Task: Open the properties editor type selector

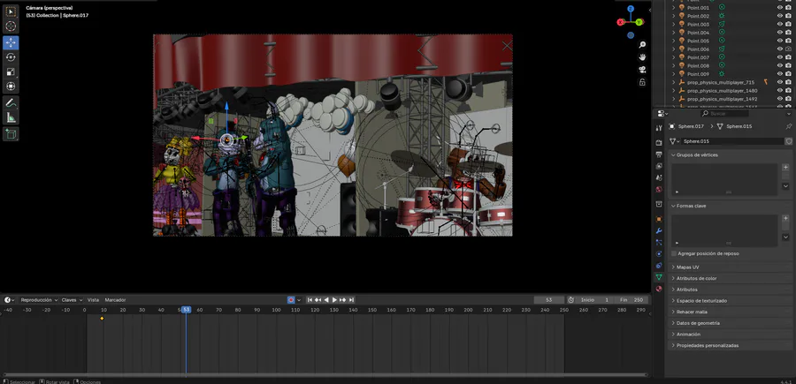Action: pyautogui.click(x=662, y=114)
